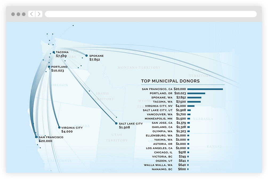Image resolution: width=268 pixels, height=179 pixels.
Task: Click the Utah Territory map label
Action: (x=117, y=138)
